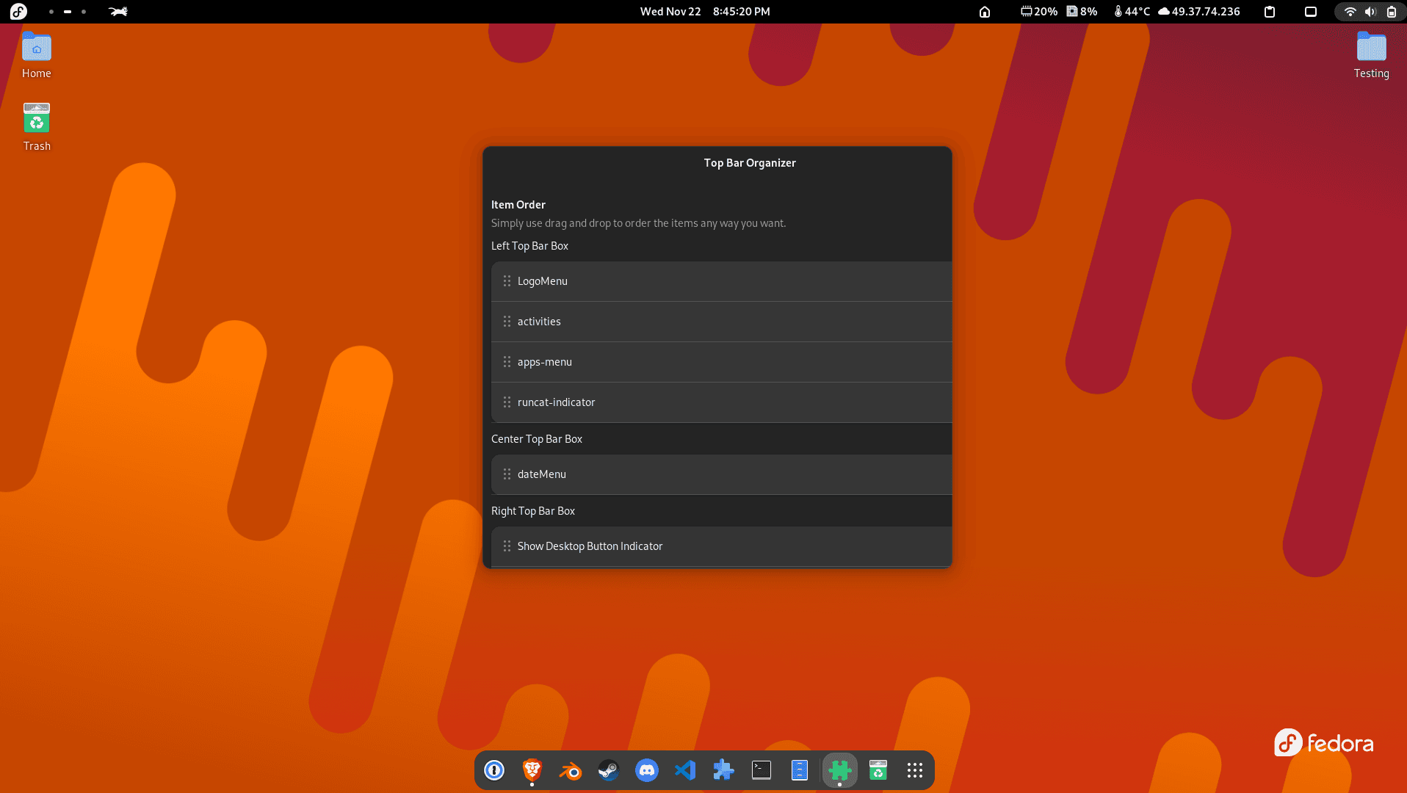This screenshot has width=1407, height=793.
Task: Open the Wi-Fi system status icon
Action: 1350,12
